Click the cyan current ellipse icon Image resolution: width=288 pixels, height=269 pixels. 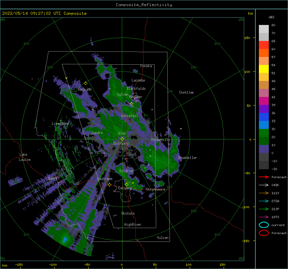pyautogui.click(x=264, y=225)
